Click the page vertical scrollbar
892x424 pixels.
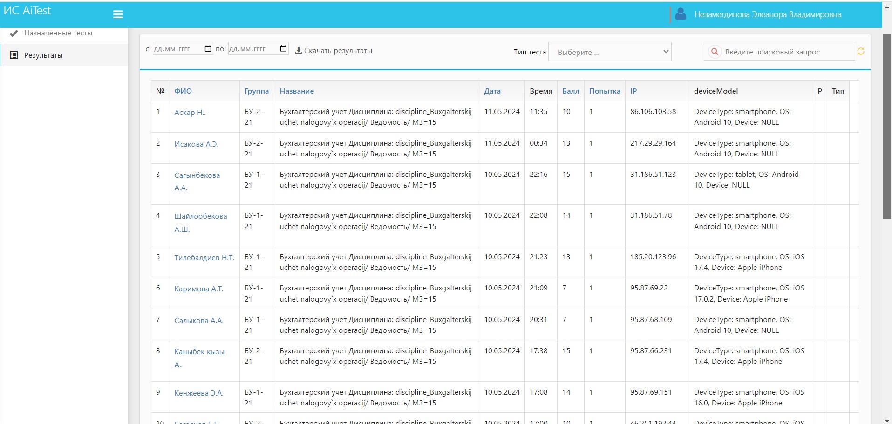click(x=887, y=126)
